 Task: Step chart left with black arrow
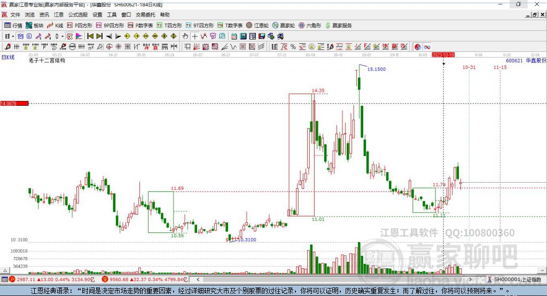click(109, 36)
